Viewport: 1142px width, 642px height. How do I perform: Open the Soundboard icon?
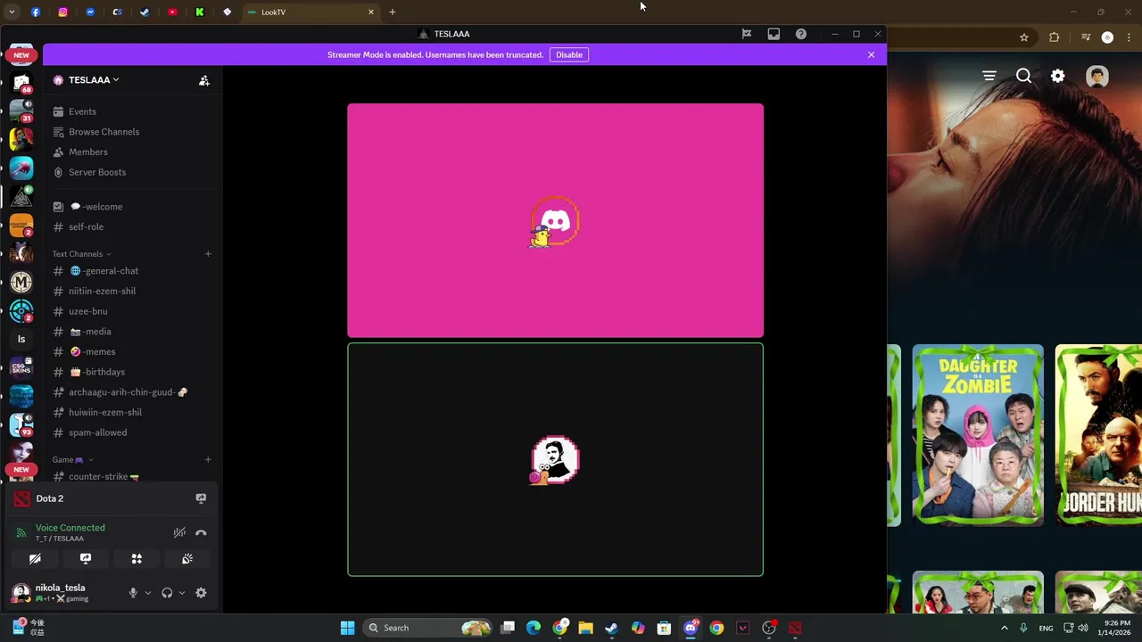187,559
